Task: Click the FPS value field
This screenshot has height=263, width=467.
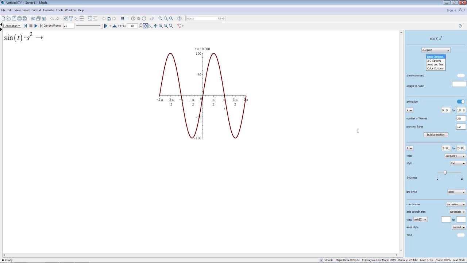Action: pos(132,26)
